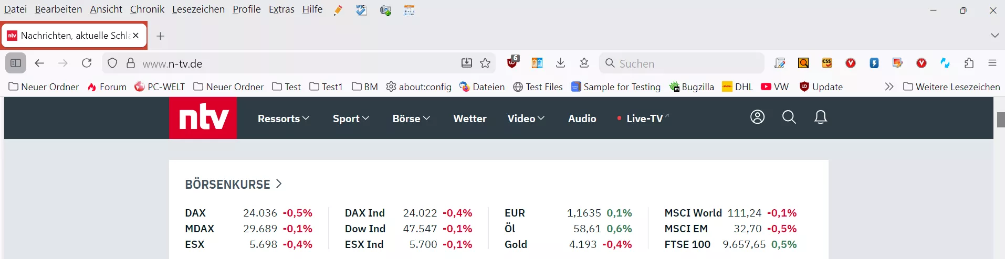Open the extensions puzzle piece icon

(969, 63)
